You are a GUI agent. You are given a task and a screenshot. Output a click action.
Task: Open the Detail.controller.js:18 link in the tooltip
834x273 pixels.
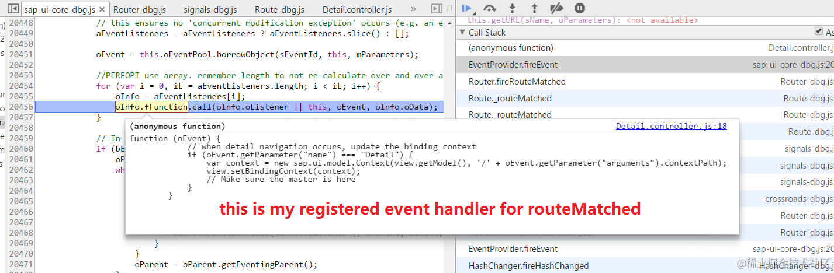point(672,126)
